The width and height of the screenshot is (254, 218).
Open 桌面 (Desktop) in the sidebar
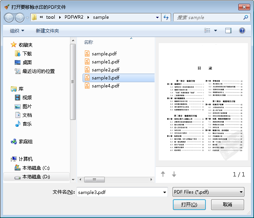27,62
